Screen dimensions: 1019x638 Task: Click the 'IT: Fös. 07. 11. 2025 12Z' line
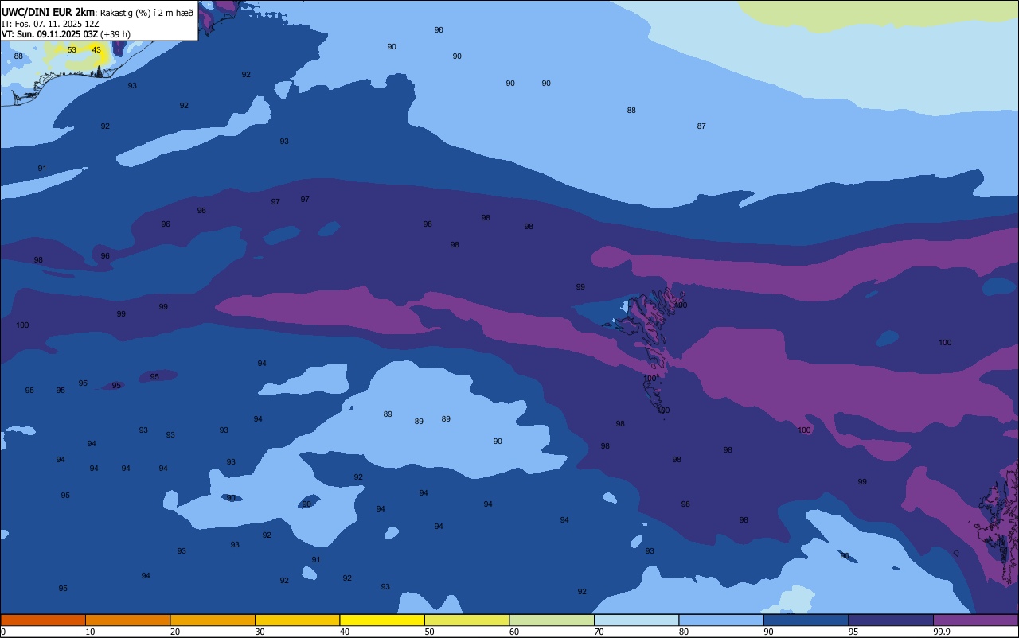50,24
